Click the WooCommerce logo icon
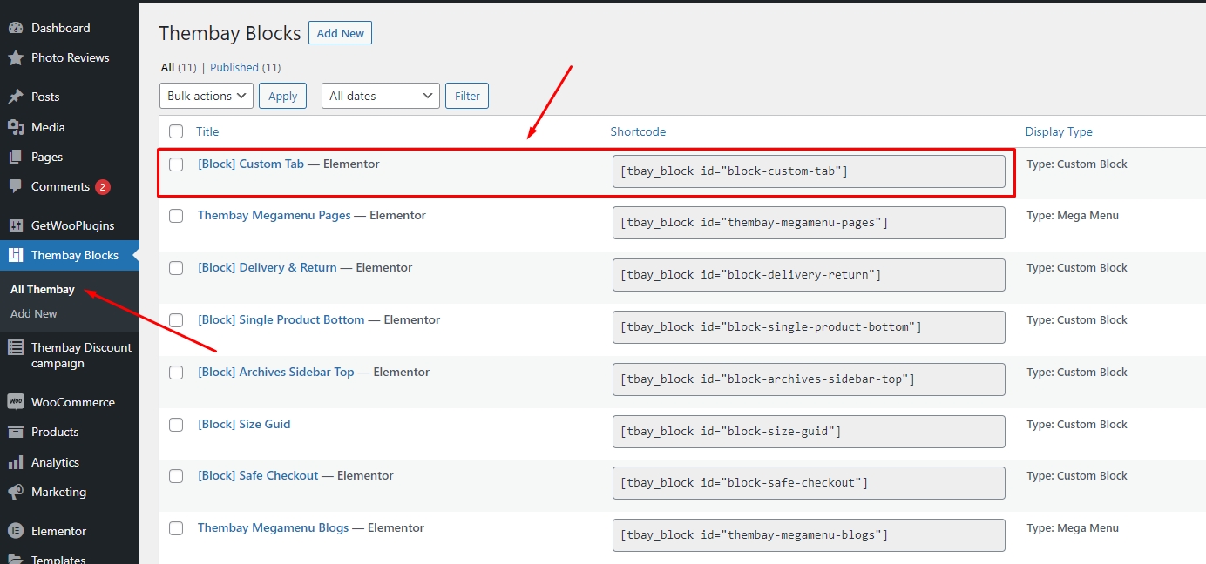This screenshot has height=564, width=1206. click(x=15, y=402)
